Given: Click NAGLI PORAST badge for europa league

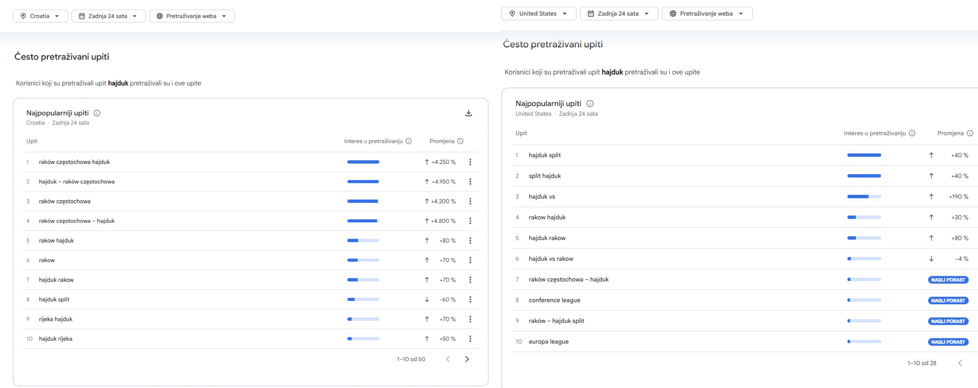Looking at the screenshot, I should pyautogui.click(x=948, y=342).
